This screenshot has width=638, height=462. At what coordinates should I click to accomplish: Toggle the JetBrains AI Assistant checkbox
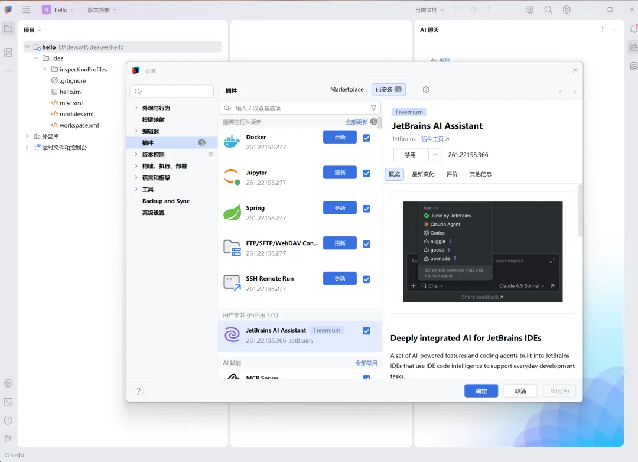pyautogui.click(x=366, y=331)
